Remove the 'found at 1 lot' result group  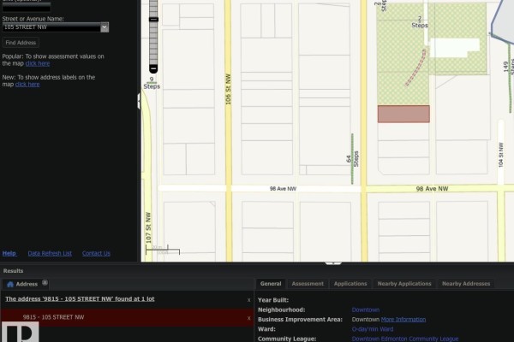[x=248, y=300]
